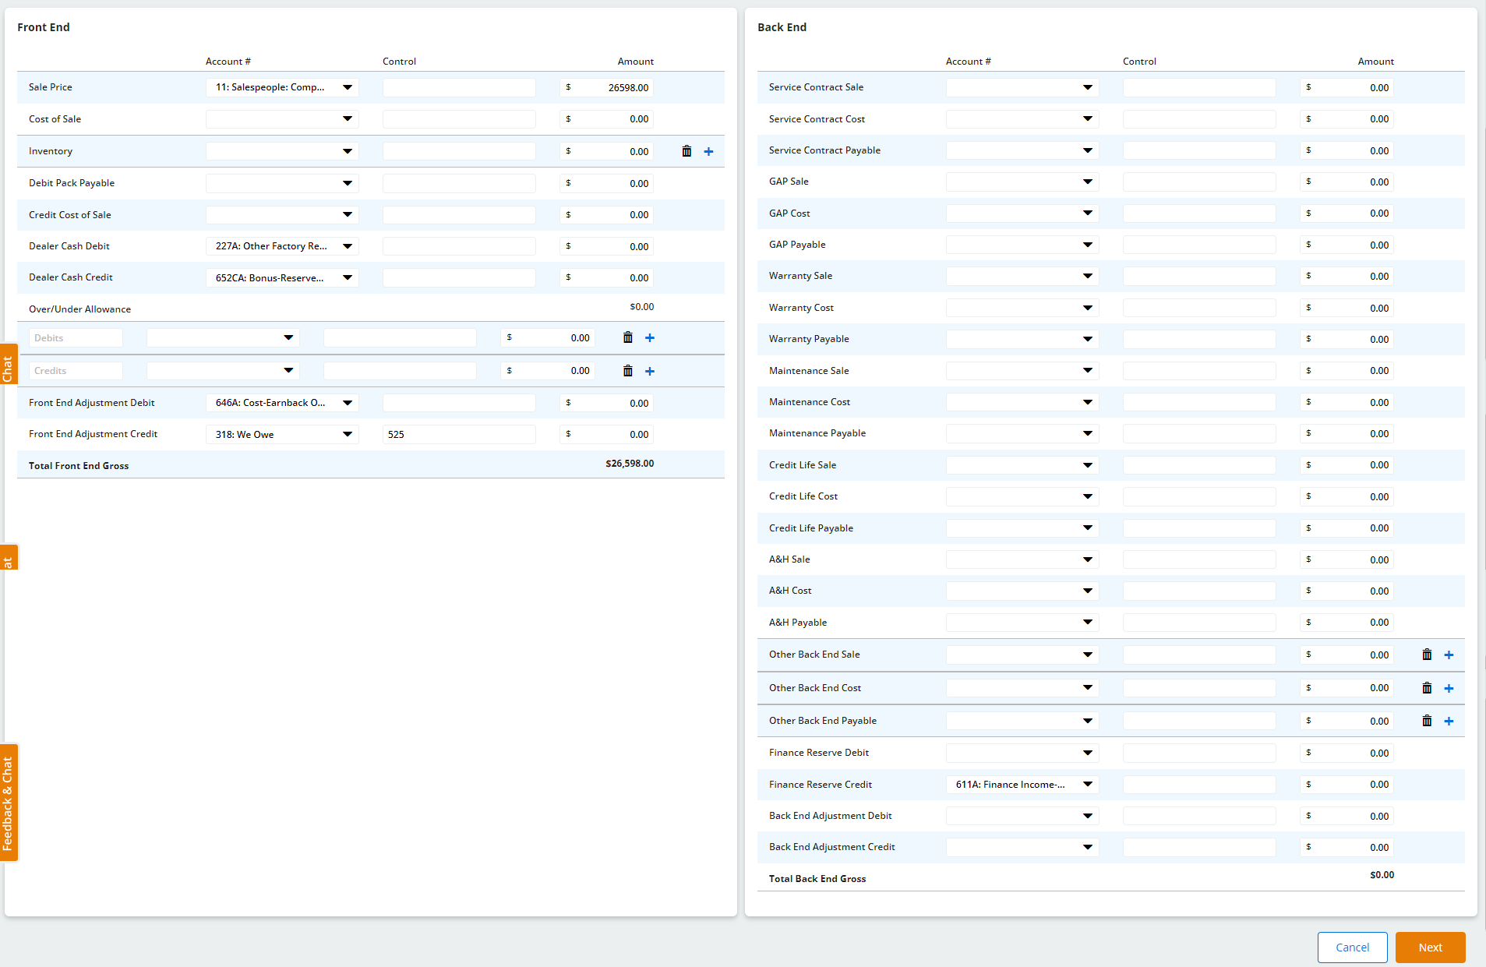Open the Feedback & Chat side tab
The image size is (1486, 967).
tap(9, 803)
